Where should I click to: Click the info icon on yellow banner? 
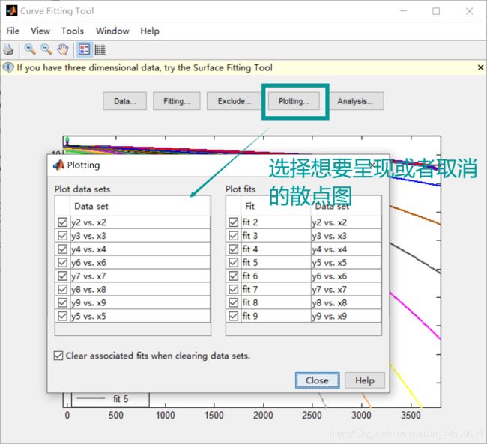(8, 67)
